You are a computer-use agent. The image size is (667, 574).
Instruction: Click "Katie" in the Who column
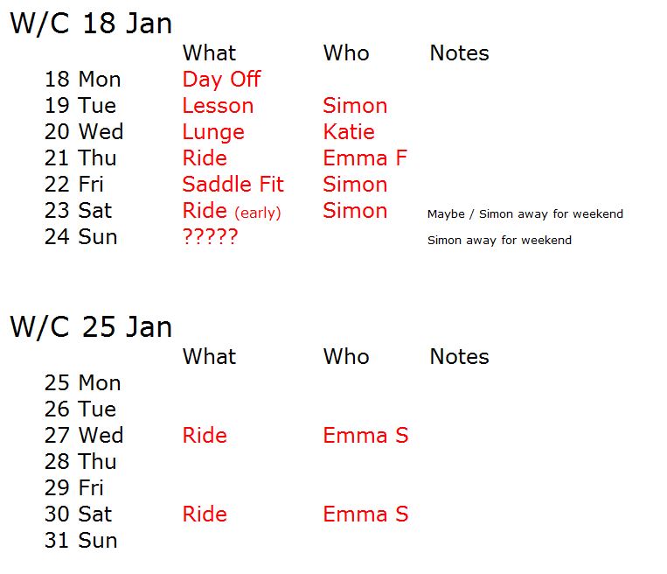point(349,132)
